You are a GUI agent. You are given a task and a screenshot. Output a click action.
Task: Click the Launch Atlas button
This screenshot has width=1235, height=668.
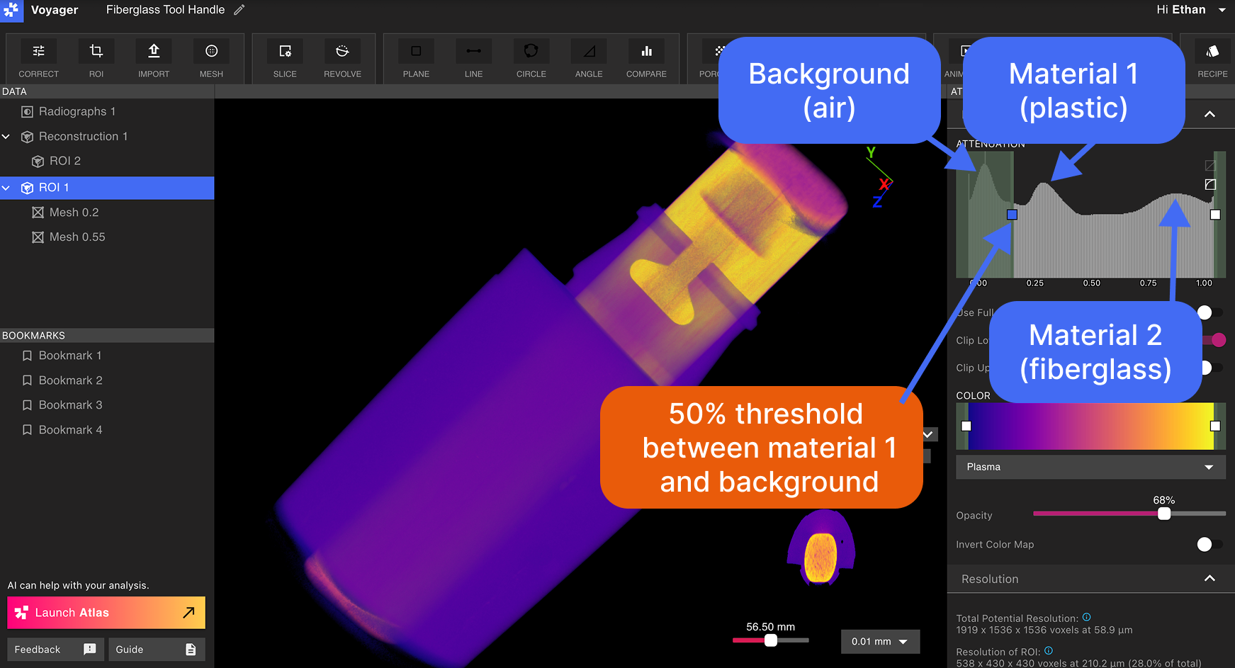(106, 613)
